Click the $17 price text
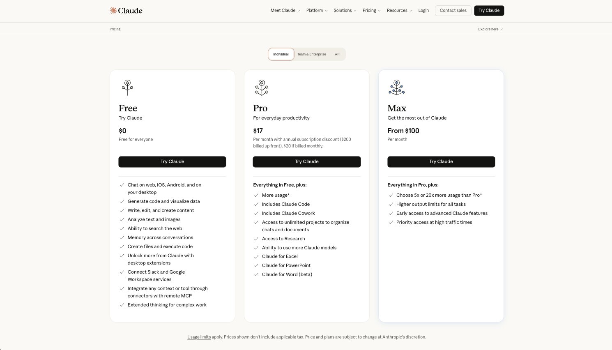Image resolution: width=612 pixels, height=350 pixels. (258, 131)
